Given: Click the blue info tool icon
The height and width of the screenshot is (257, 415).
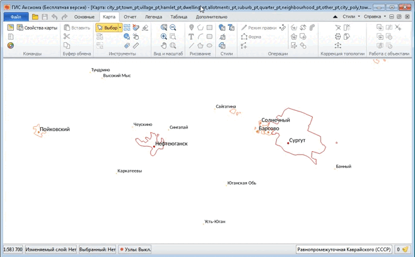Looking at the screenshot, I should coord(127,37).
